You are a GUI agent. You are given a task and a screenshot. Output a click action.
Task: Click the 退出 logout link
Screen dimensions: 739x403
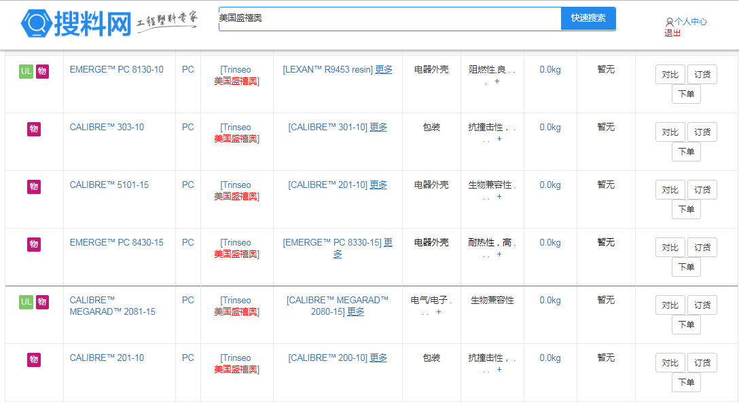672,33
